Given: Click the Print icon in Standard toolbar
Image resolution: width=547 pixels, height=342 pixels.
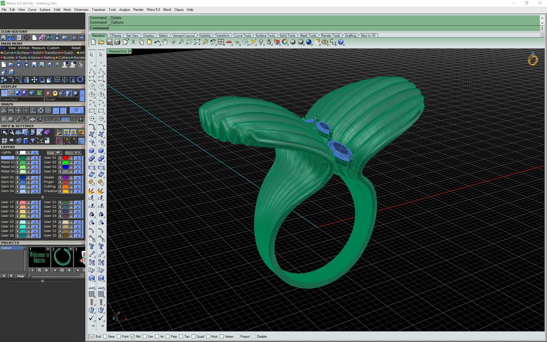Looking at the screenshot, I should point(117,42).
